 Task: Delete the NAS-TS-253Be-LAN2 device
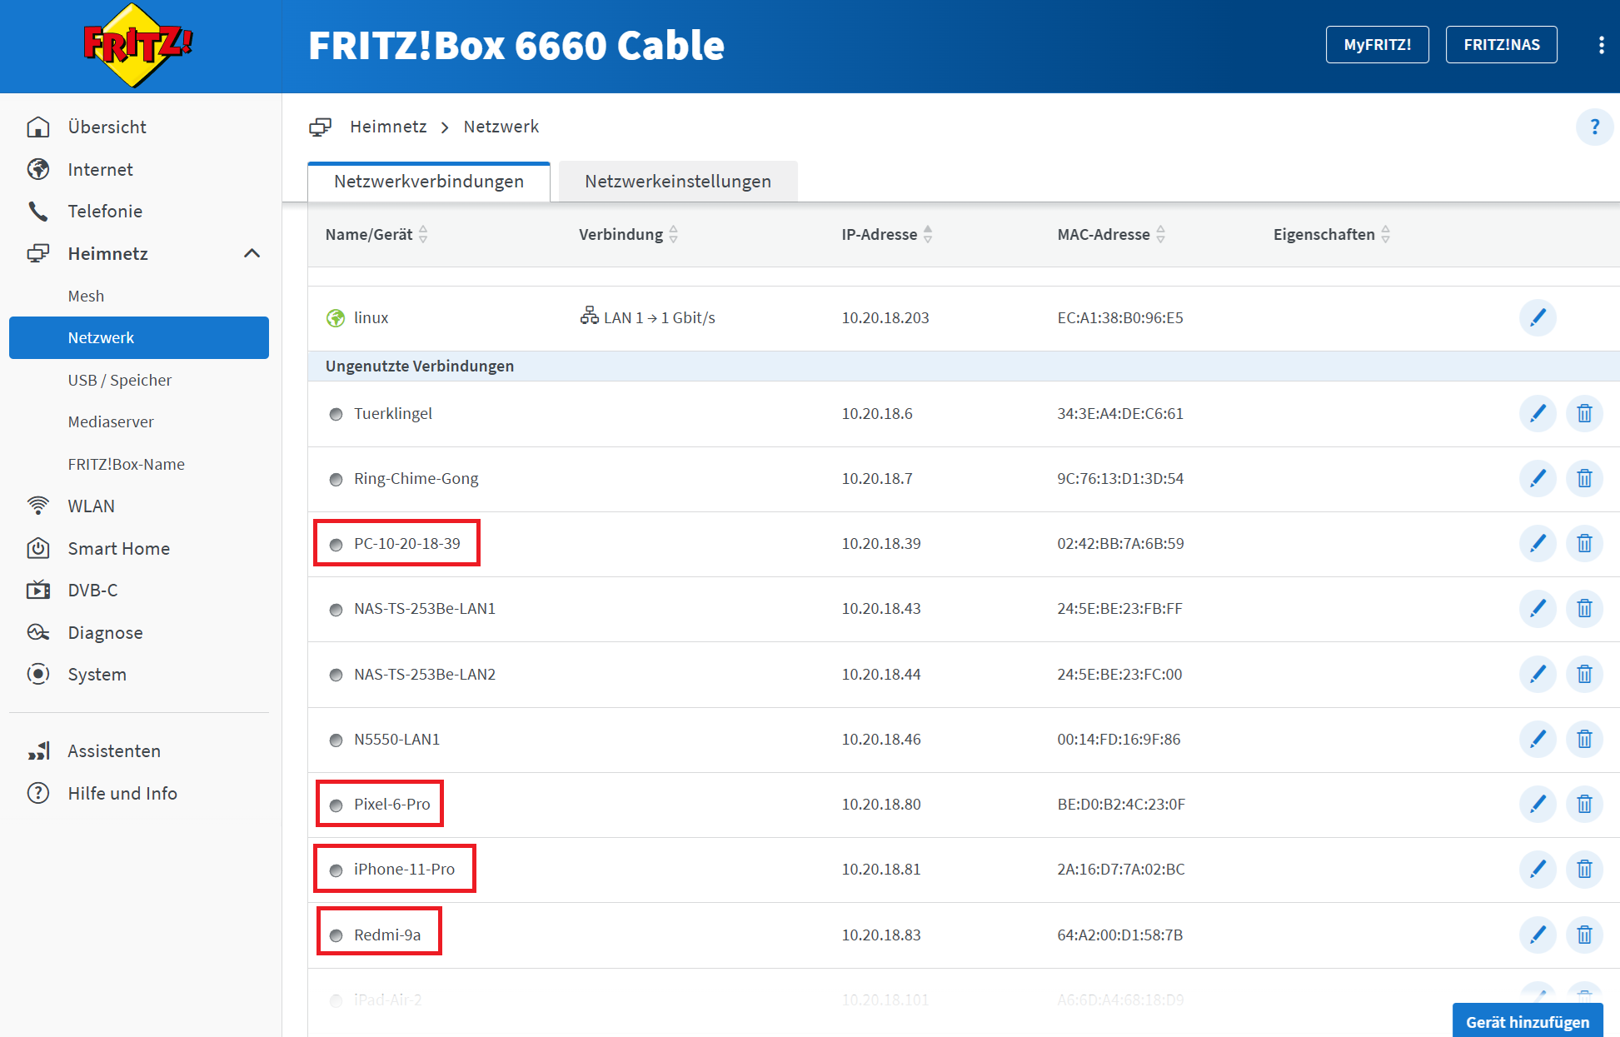click(1584, 674)
